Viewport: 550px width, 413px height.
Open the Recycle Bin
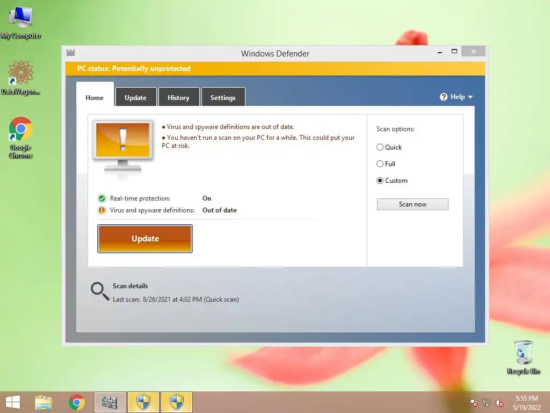tap(523, 357)
